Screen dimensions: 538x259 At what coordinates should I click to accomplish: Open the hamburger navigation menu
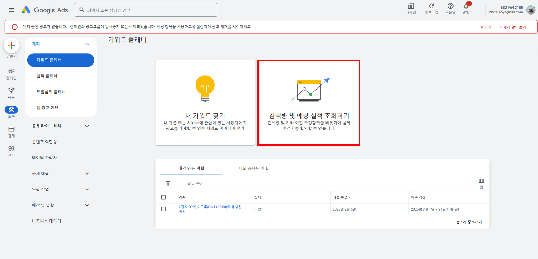[11, 10]
